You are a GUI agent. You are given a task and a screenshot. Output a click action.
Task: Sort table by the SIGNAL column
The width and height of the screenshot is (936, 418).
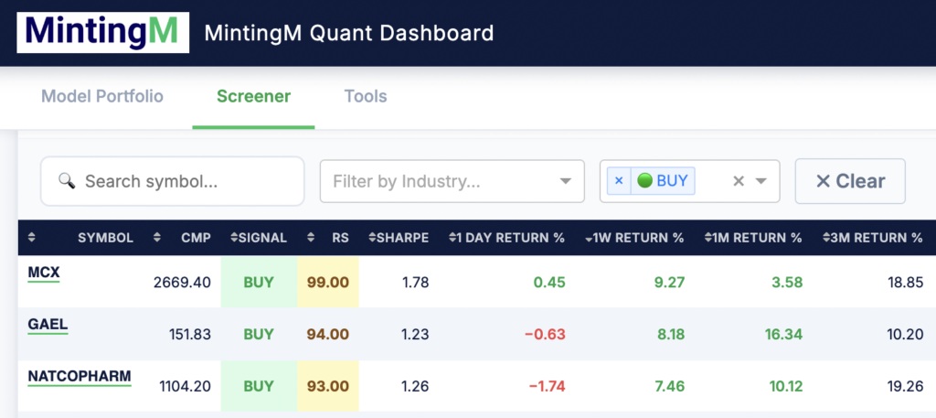261,238
